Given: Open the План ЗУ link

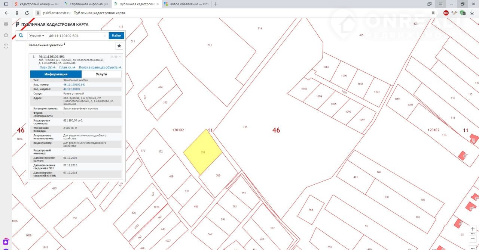Looking at the screenshot, I should (48, 67).
